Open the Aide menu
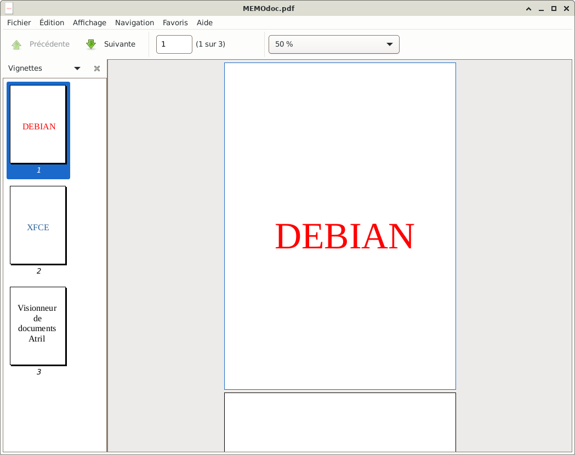575x455 pixels. pyautogui.click(x=204, y=22)
